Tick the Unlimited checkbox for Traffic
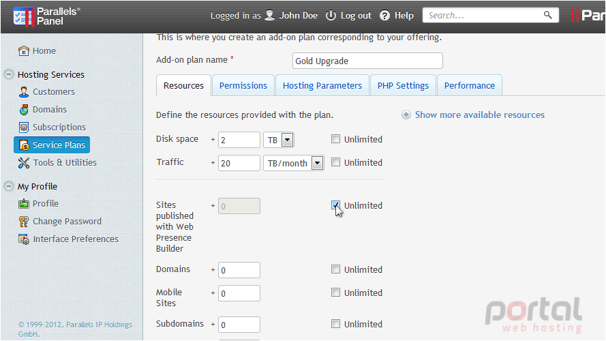606x341 pixels. tap(335, 162)
